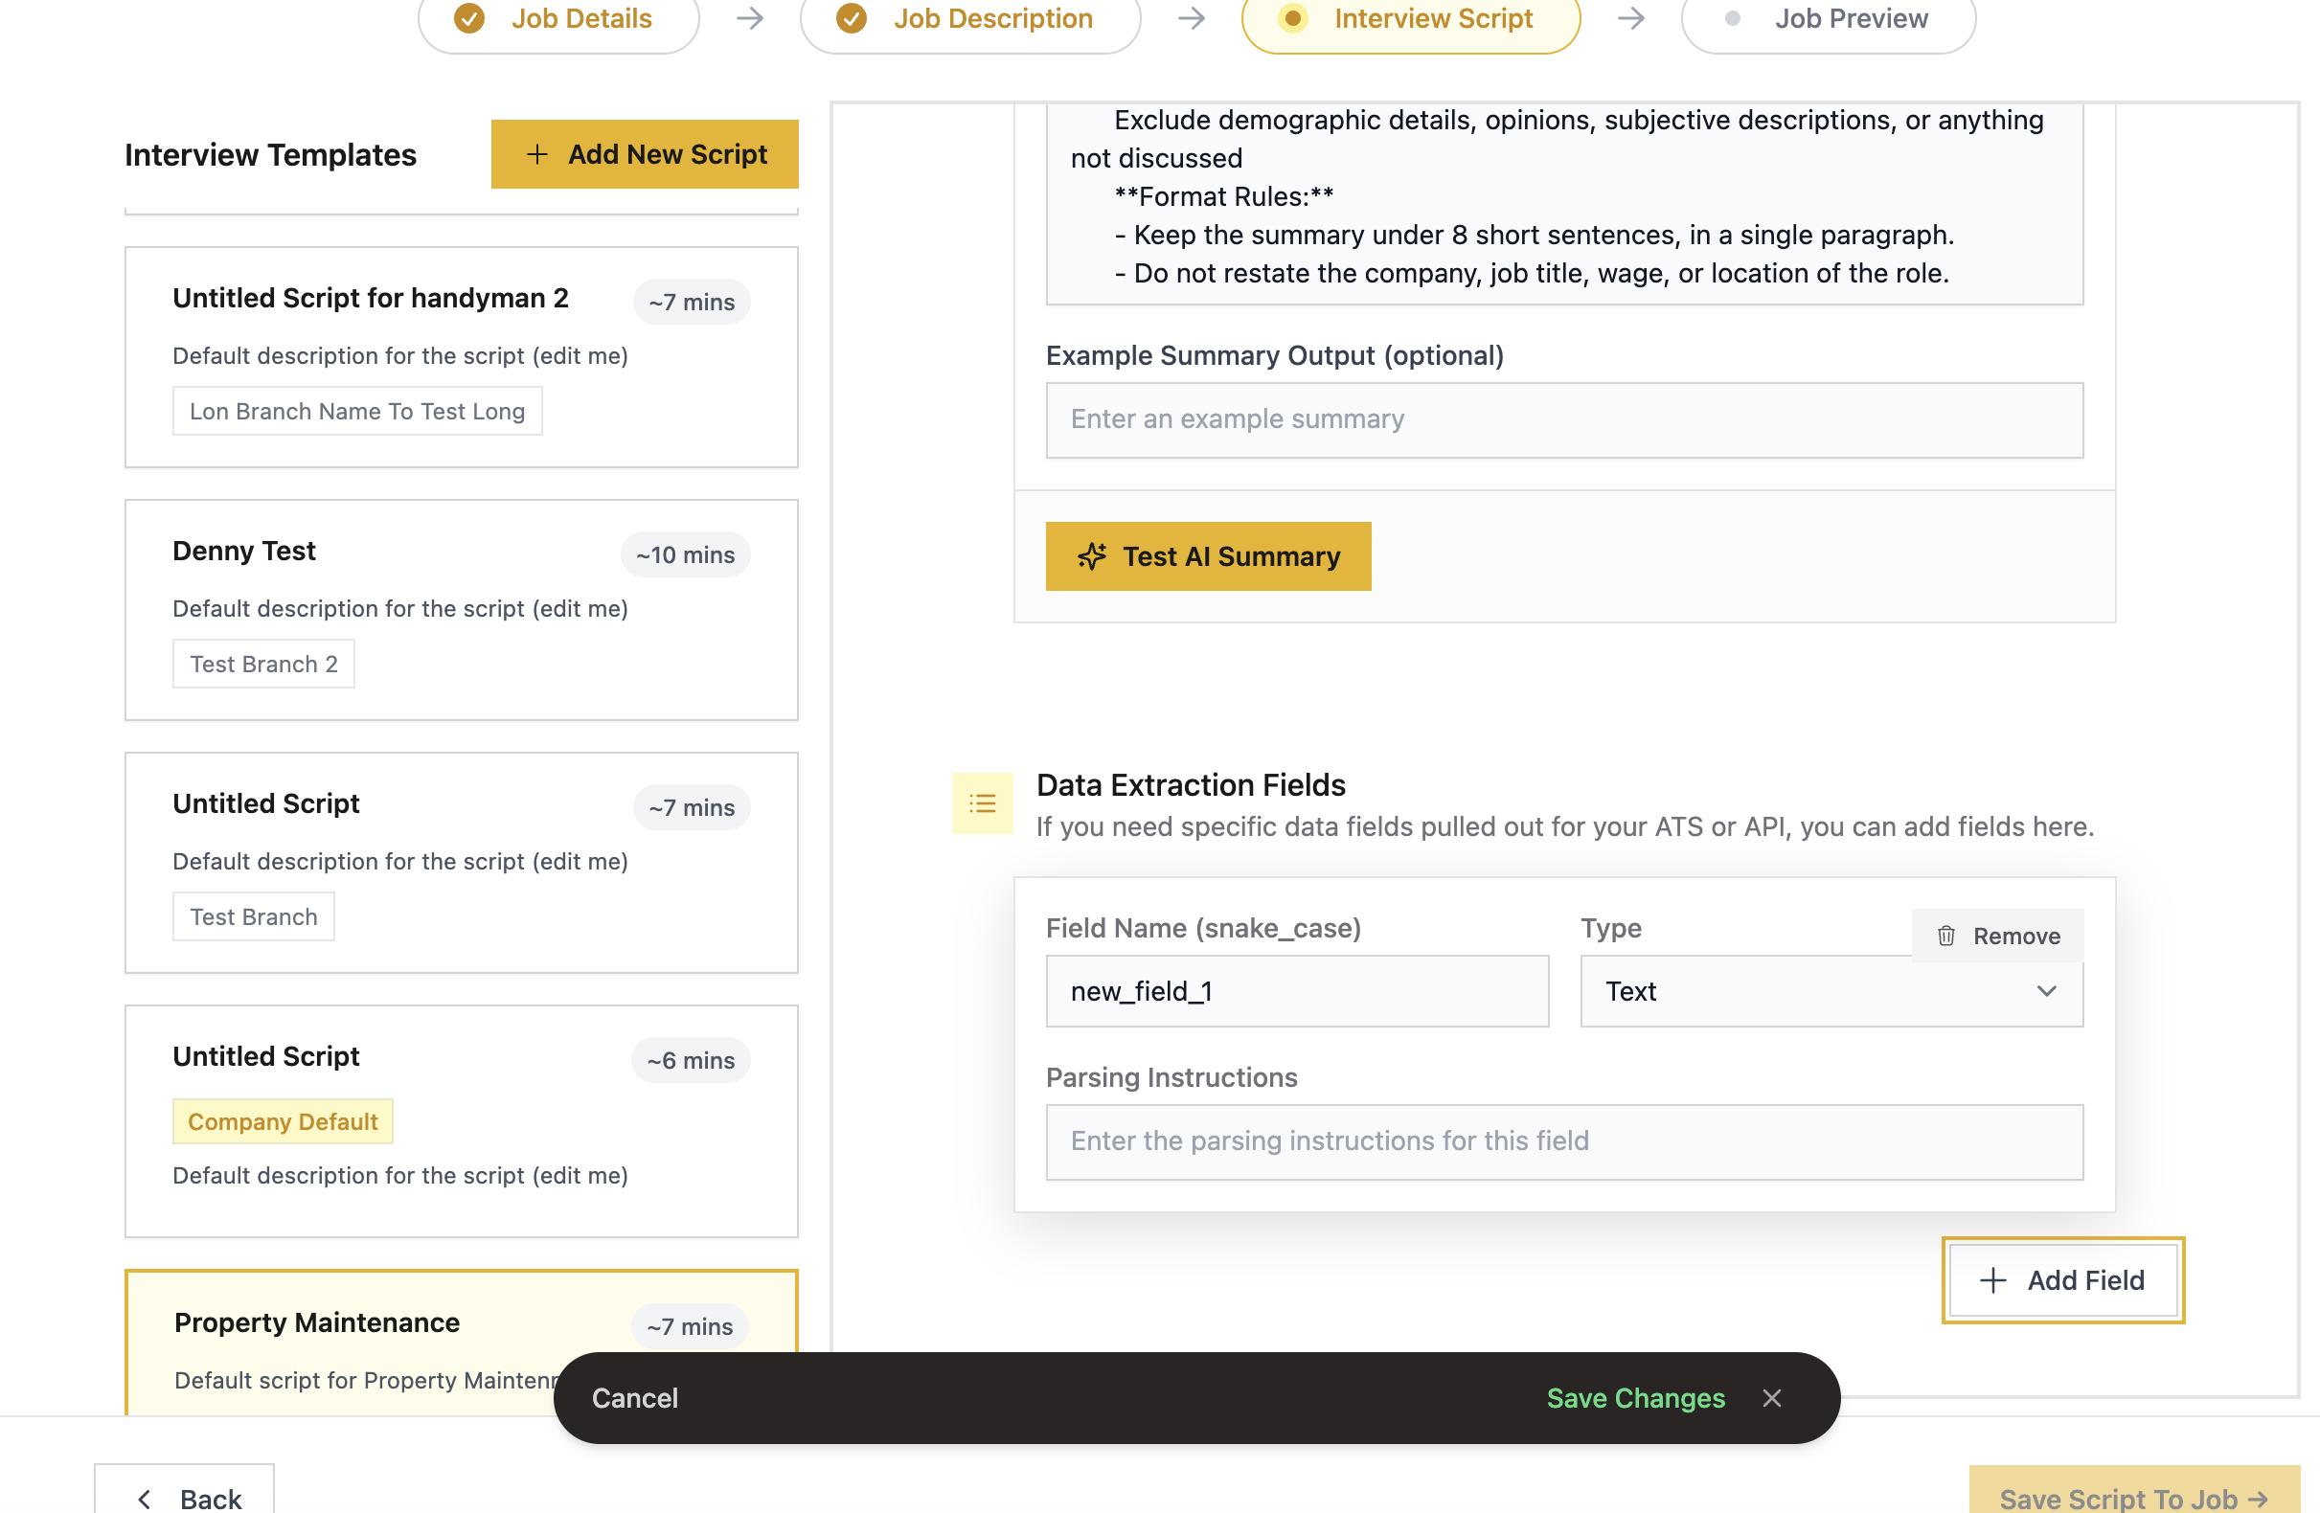
Task: Click the Back chevron arrow icon
Action: pos(145,1499)
